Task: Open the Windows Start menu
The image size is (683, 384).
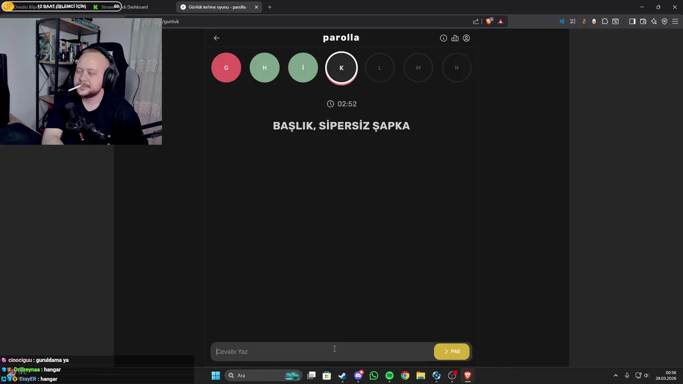Action: 216,375
